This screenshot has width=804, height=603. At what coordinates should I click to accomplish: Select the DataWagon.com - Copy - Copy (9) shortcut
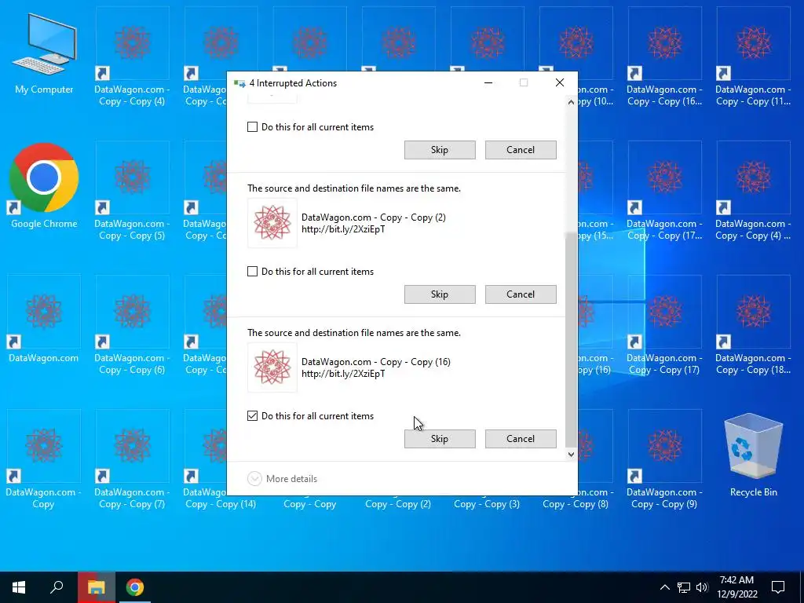(x=664, y=459)
